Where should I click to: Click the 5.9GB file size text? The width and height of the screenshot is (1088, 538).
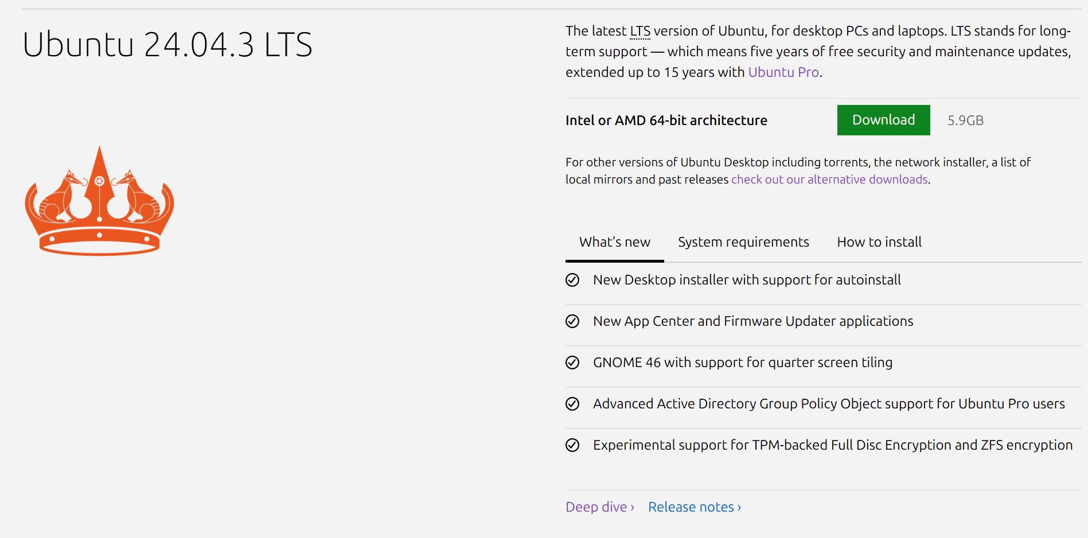965,120
